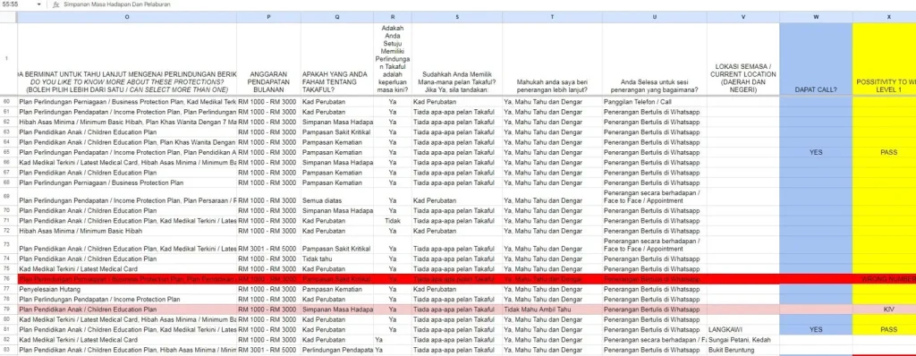
Task: Click YES cell in row 81
Action: pos(816,330)
